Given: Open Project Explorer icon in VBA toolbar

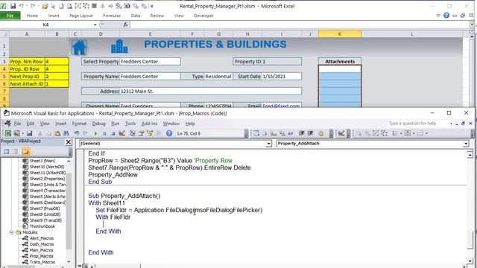Looking at the screenshot, I should pos(133,133).
